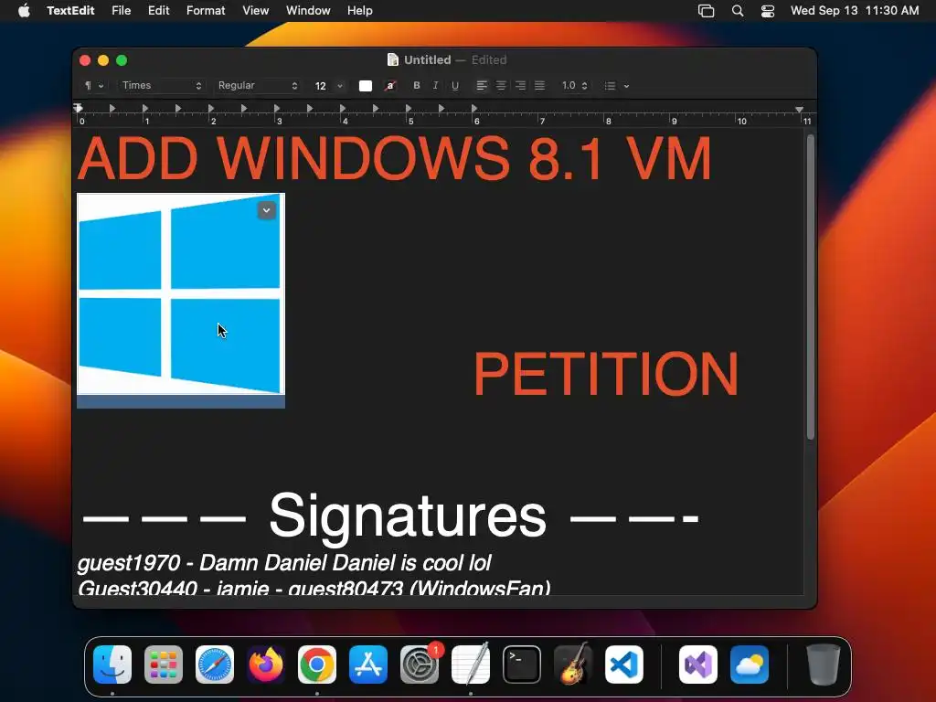Screen dimensions: 936x702
Task: Open Google Chrome from the Dock
Action: tap(317, 665)
